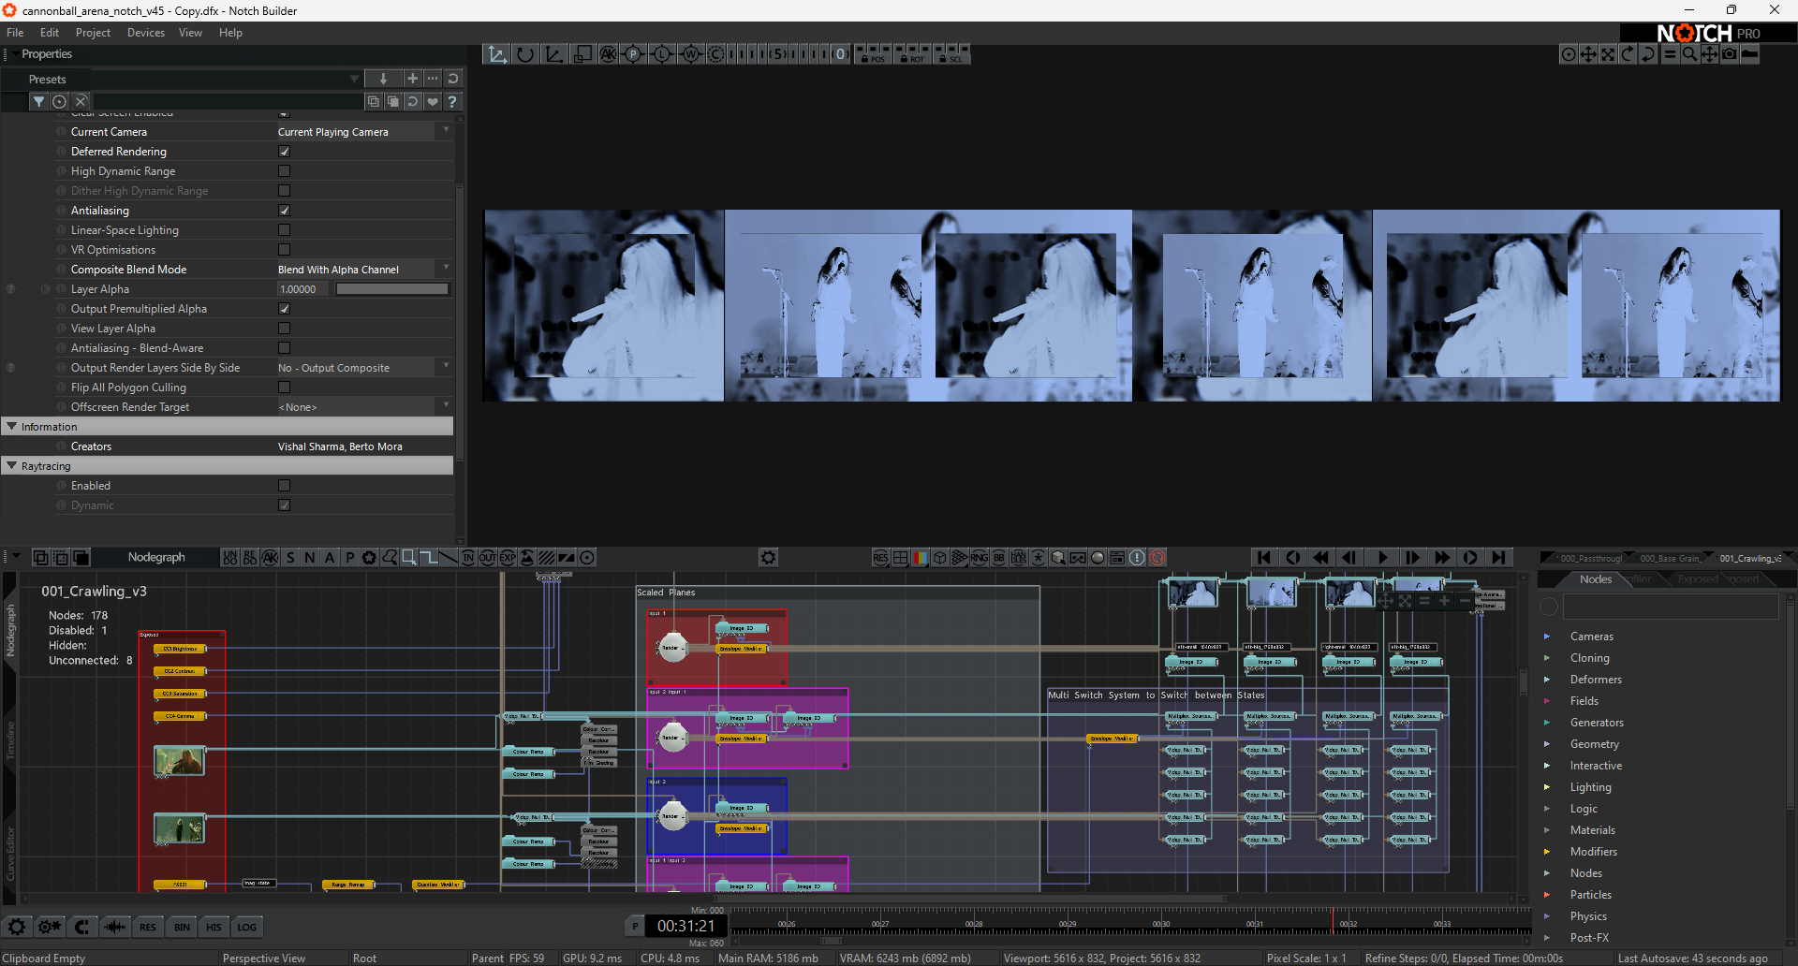Image resolution: width=1798 pixels, height=966 pixels.
Task: Click the HIS history button
Action: (x=214, y=928)
